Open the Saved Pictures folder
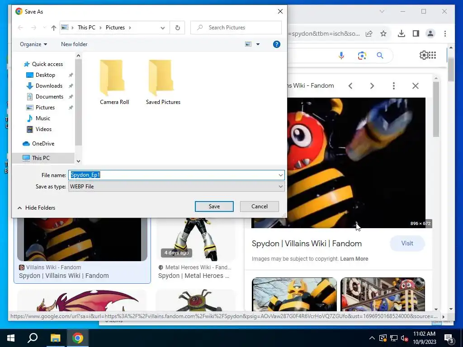Viewport: 463px width, 347px height. click(163, 82)
